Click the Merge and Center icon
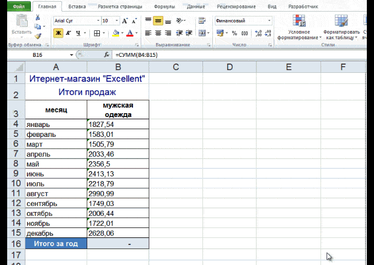 click(202, 33)
